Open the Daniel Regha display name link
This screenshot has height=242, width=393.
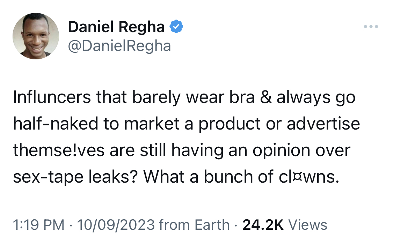116,27
